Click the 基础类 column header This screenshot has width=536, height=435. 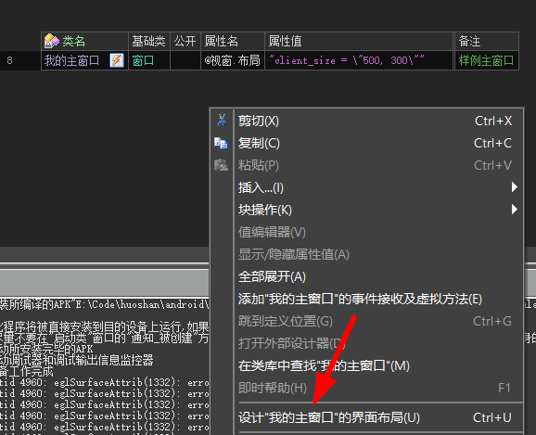click(x=149, y=41)
